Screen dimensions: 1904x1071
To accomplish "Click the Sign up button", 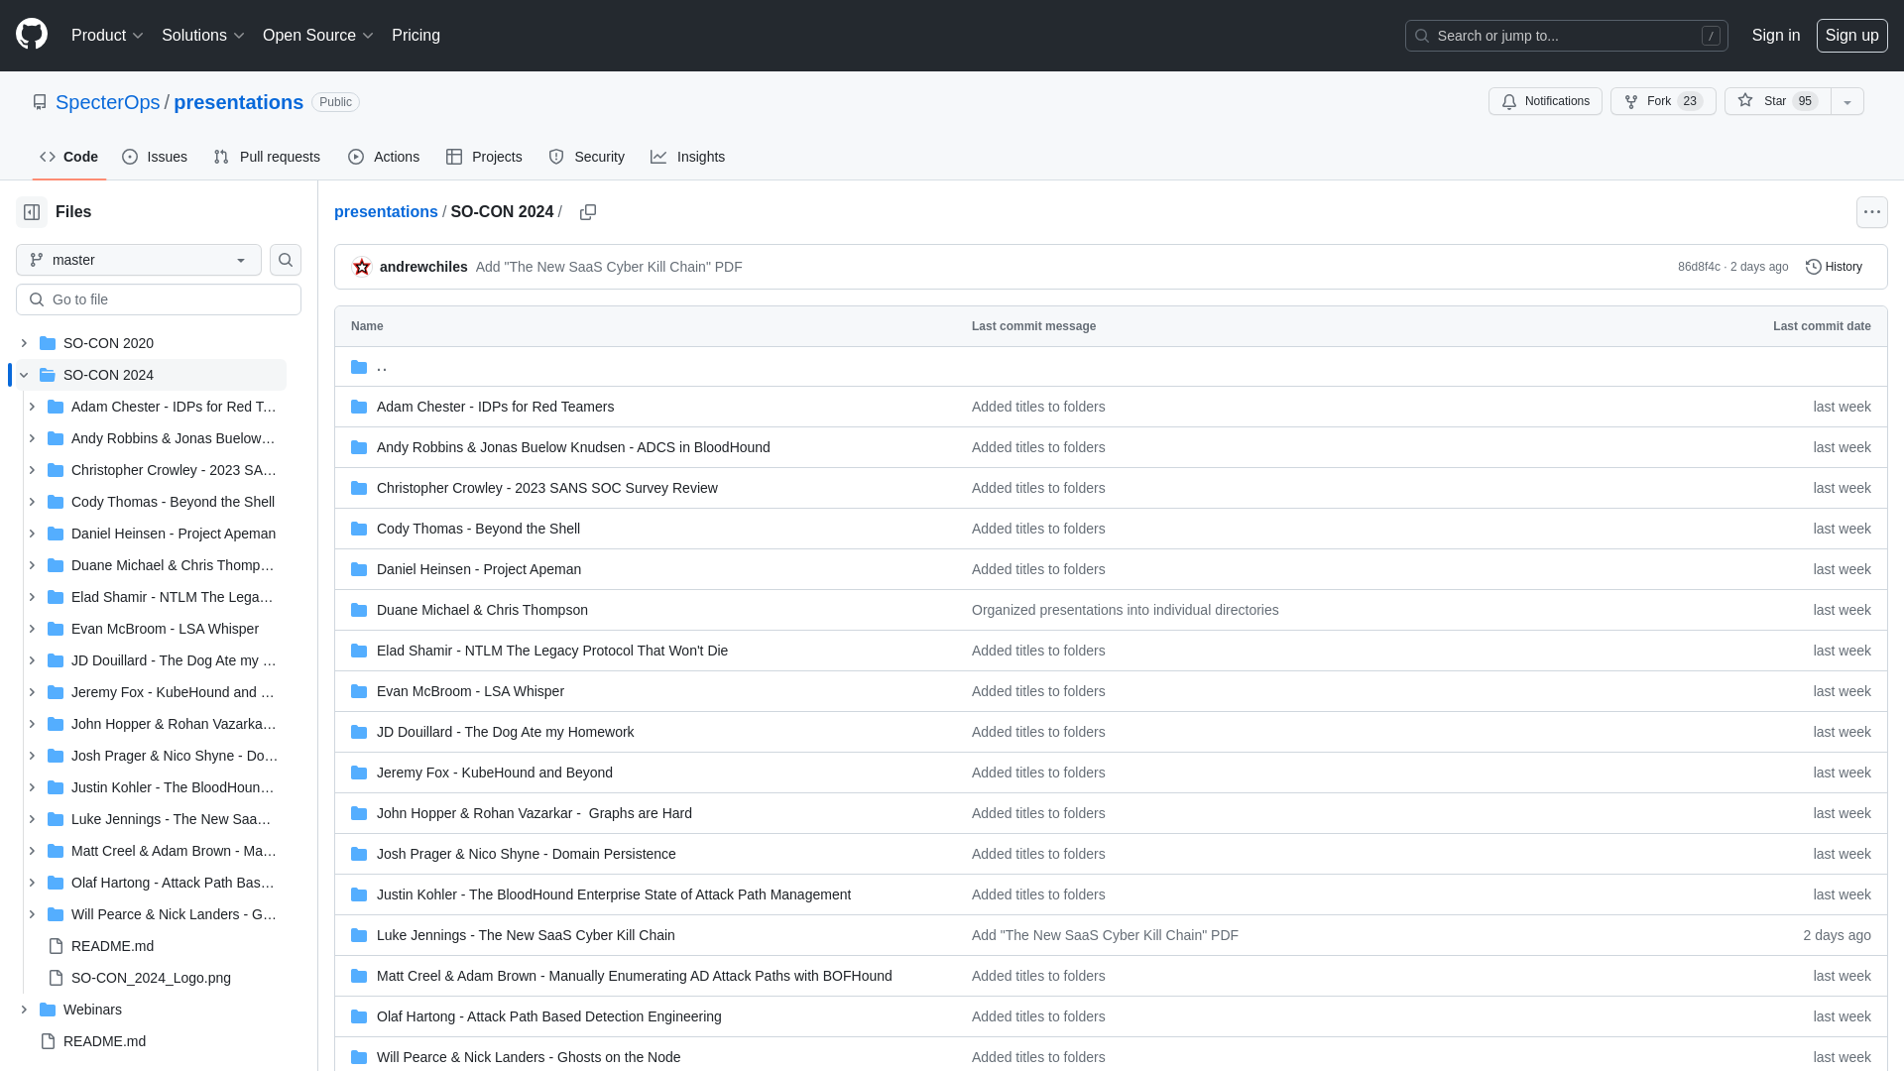I will (1851, 35).
